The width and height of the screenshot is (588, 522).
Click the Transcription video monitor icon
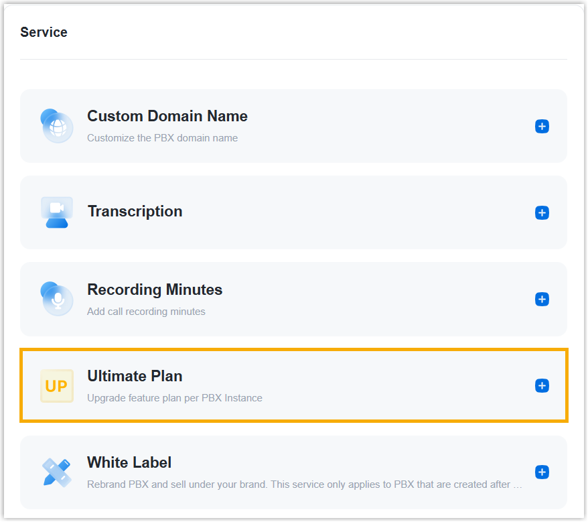(x=57, y=212)
